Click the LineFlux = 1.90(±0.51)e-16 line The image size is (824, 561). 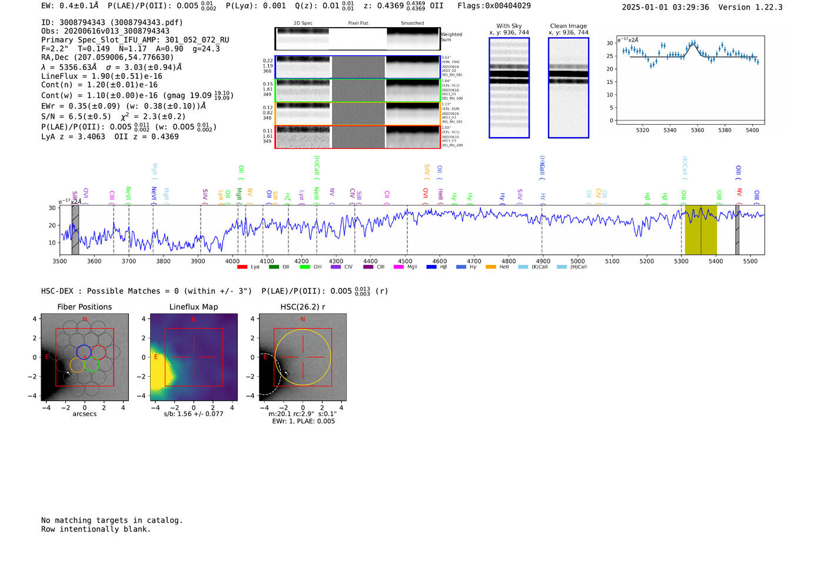pyautogui.click(x=102, y=77)
